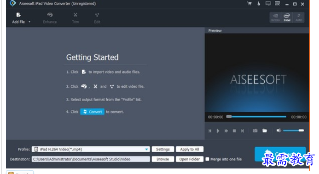Screen dimensions: 319x174
Task: Click the Add File toolbar icon
Action: pyautogui.click(x=18, y=15)
